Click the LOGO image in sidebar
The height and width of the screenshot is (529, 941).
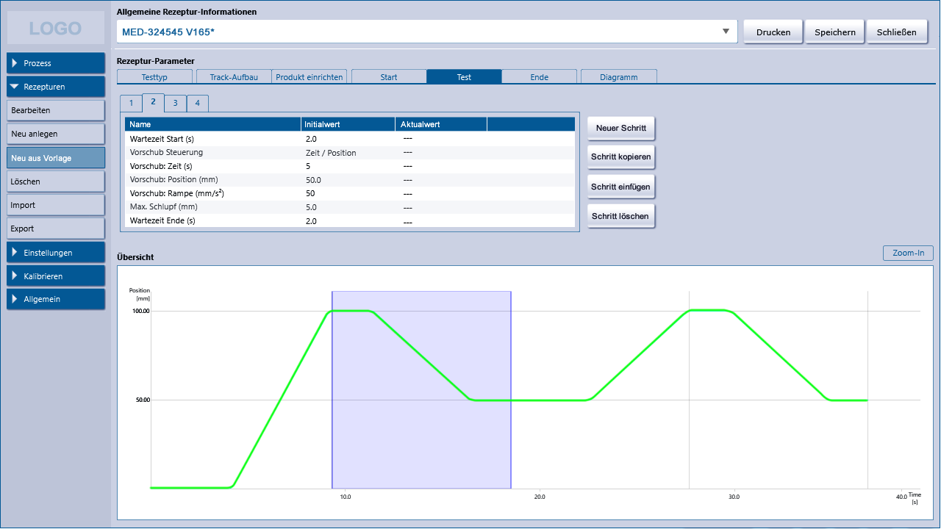click(x=56, y=29)
